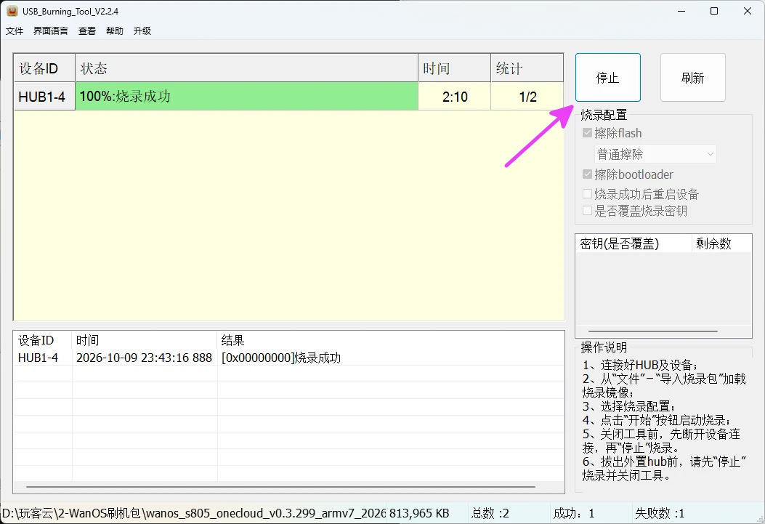The height and width of the screenshot is (524, 765).
Task: Click the 刷新 button
Action: (693, 78)
